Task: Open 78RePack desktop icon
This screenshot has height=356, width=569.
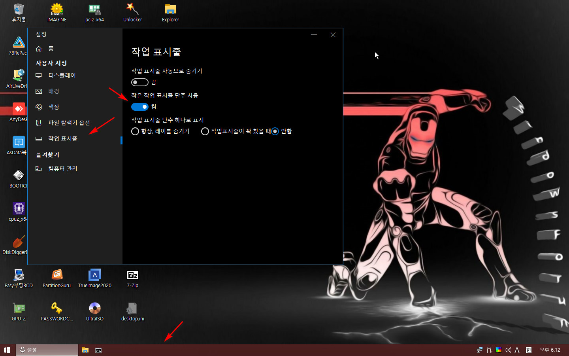Action: [18, 46]
